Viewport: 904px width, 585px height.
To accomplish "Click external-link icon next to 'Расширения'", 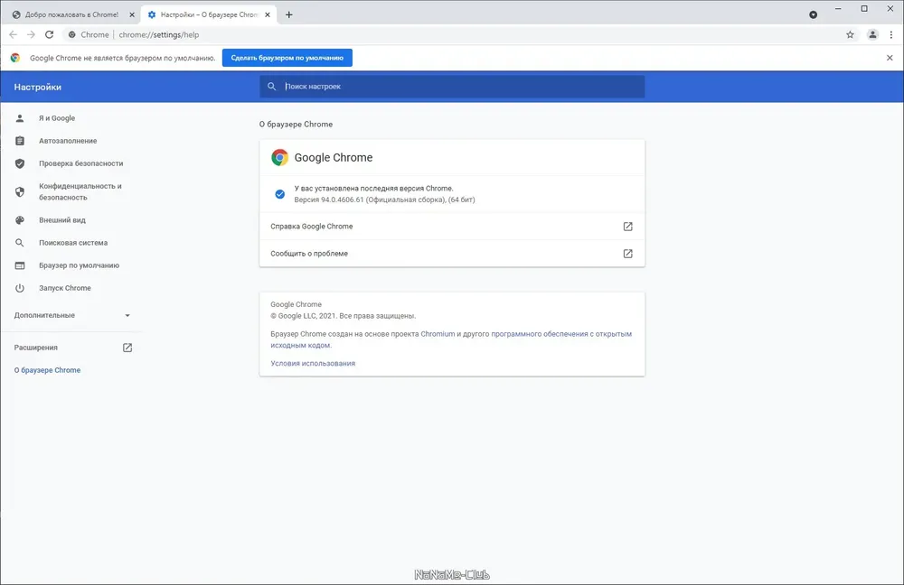I will (127, 348).
